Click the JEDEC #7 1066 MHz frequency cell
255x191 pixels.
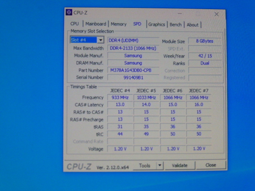(x=199, y=97)
